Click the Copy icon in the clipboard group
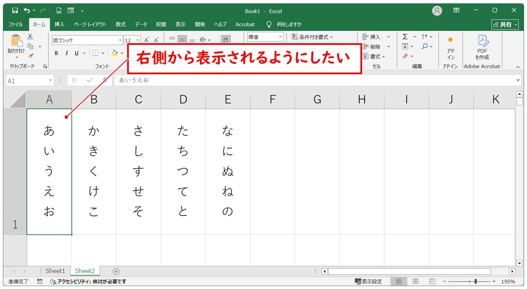 point(30,46)
